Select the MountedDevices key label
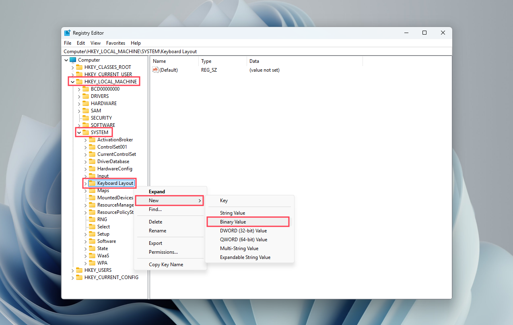 115,198
